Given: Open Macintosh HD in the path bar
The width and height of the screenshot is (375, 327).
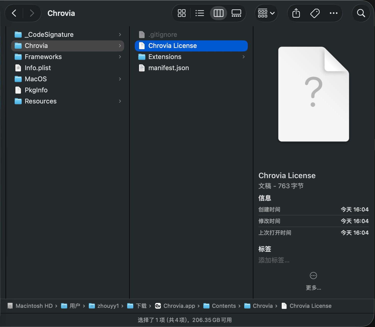Looking at the screenshot, I should coord(30,306).
